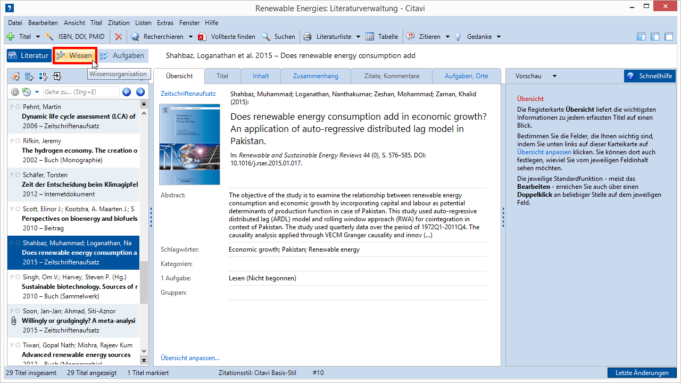Viewport: 681px width, 383px height.
Task: Click the Zeitschriftenaufsatz reference type link
Action: pos(188,94)
